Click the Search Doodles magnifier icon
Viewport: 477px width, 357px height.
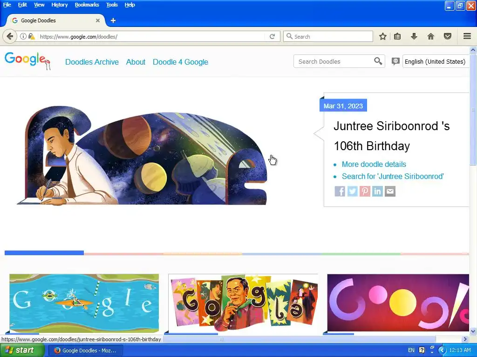coord(378,61)
